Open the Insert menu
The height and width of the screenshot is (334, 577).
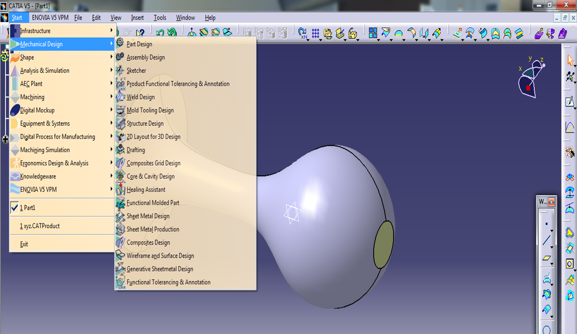point(137,18)
